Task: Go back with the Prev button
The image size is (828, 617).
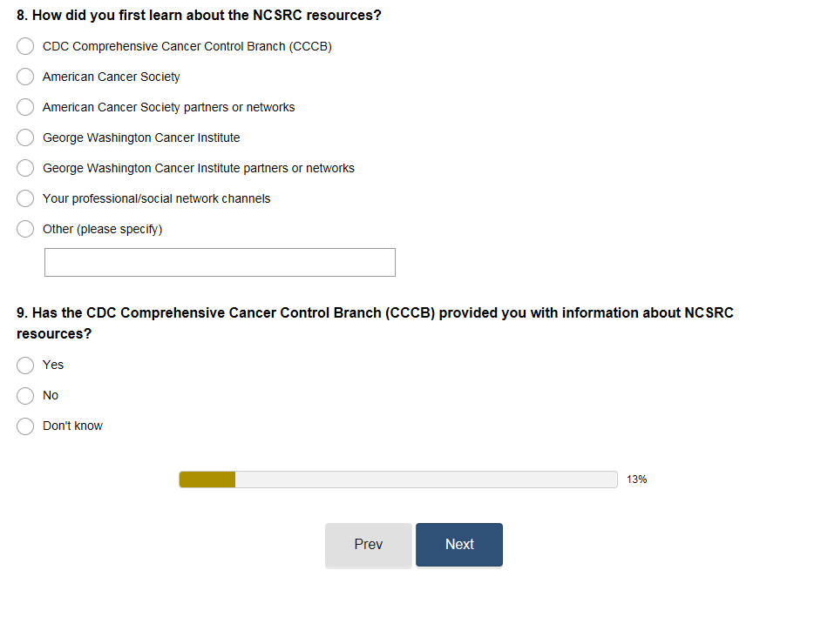Action: [x=368, y=545]
